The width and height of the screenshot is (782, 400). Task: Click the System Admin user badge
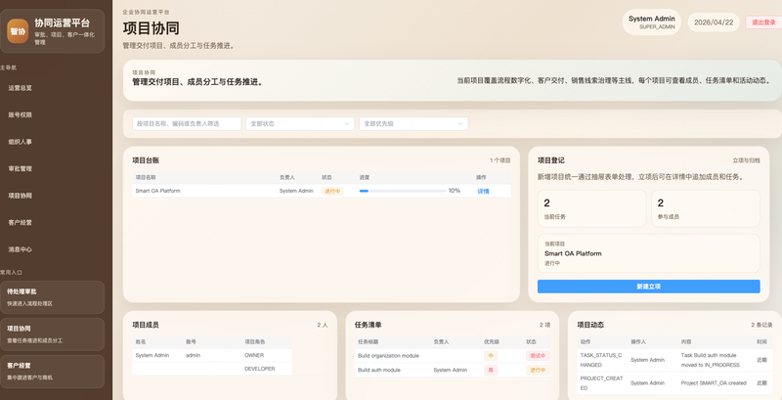[651, 22]
